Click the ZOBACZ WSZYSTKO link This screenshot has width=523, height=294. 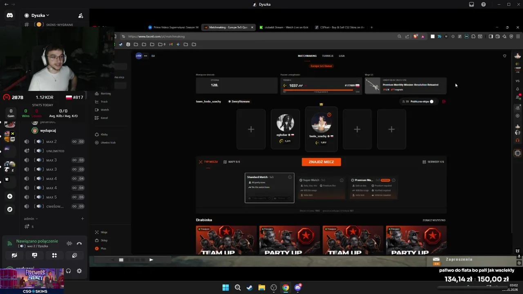[434, 220]
